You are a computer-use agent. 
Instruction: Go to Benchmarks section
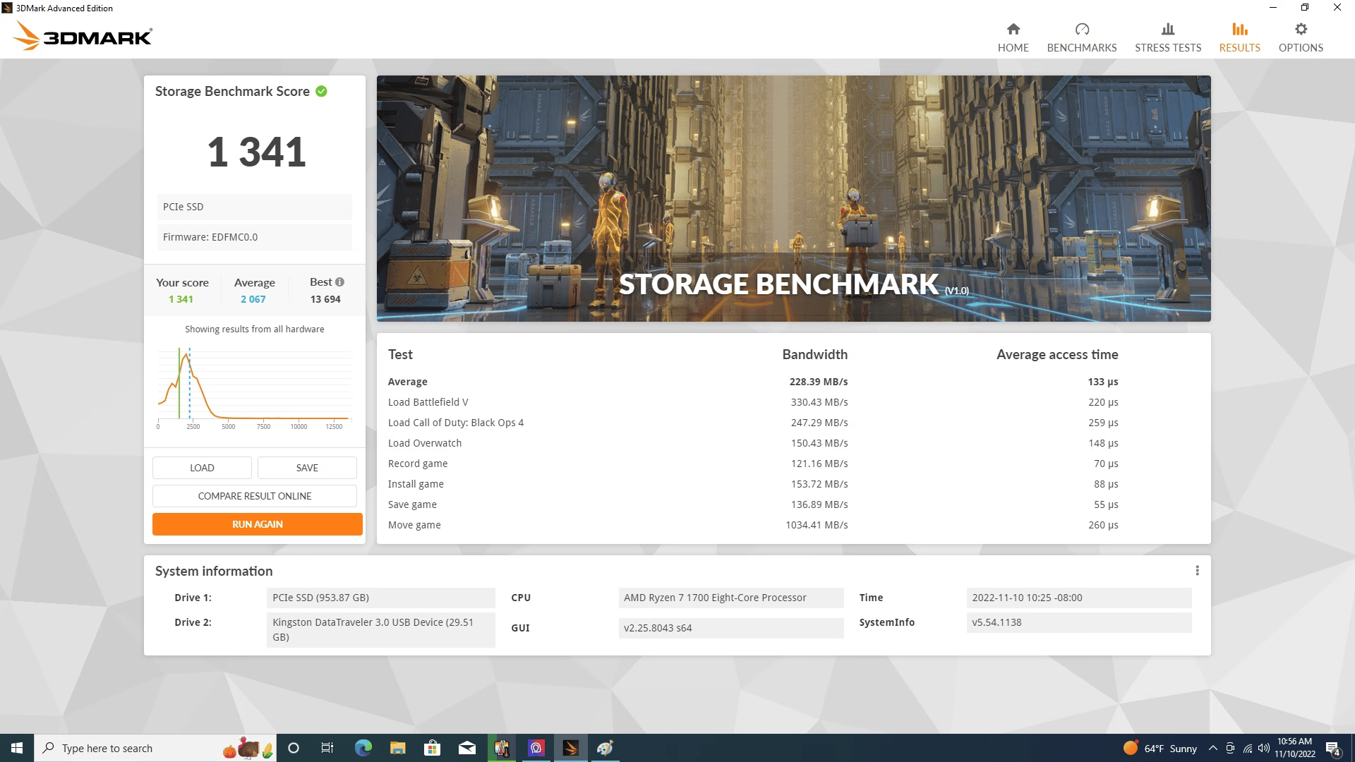point(1081,37)
